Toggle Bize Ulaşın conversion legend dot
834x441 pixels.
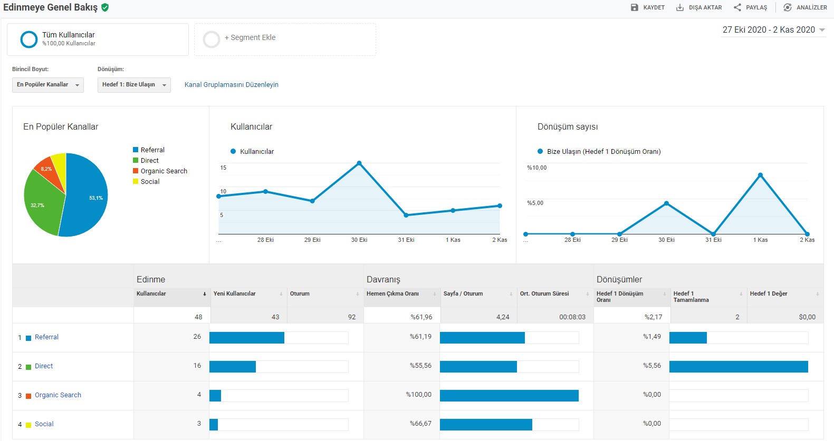tap(540, 151)
